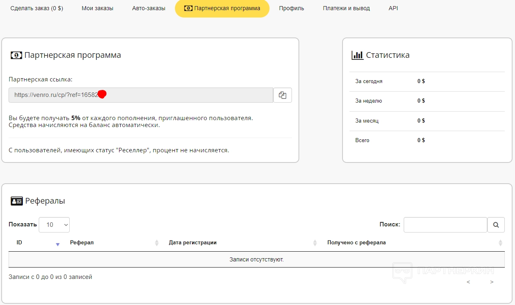
Task: Open the Сделать заказ tab
Action: click(37, 8)
